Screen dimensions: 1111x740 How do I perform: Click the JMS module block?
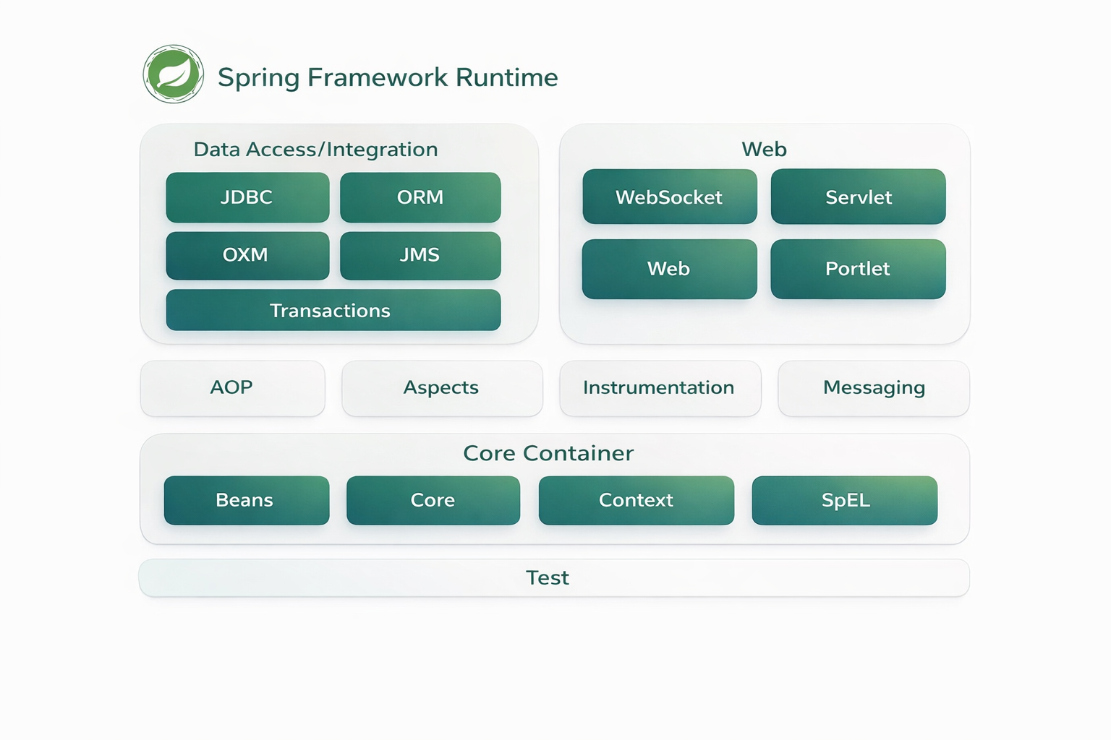(420, 255)
